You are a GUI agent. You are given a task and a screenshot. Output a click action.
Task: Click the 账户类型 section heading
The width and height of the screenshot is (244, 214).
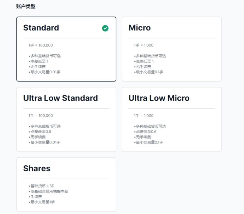point(26,6)
